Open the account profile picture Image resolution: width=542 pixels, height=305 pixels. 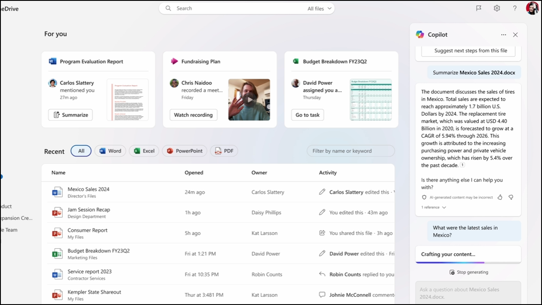532,8
